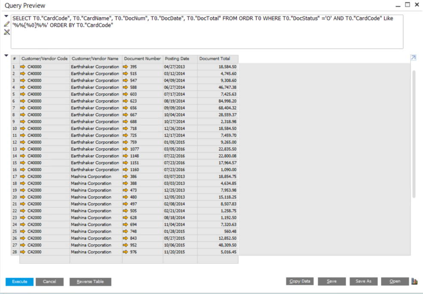Screen dimensions: 423x294
Task: Click the Customer/Vendor Name column header
Action: [x=96, y=59]
